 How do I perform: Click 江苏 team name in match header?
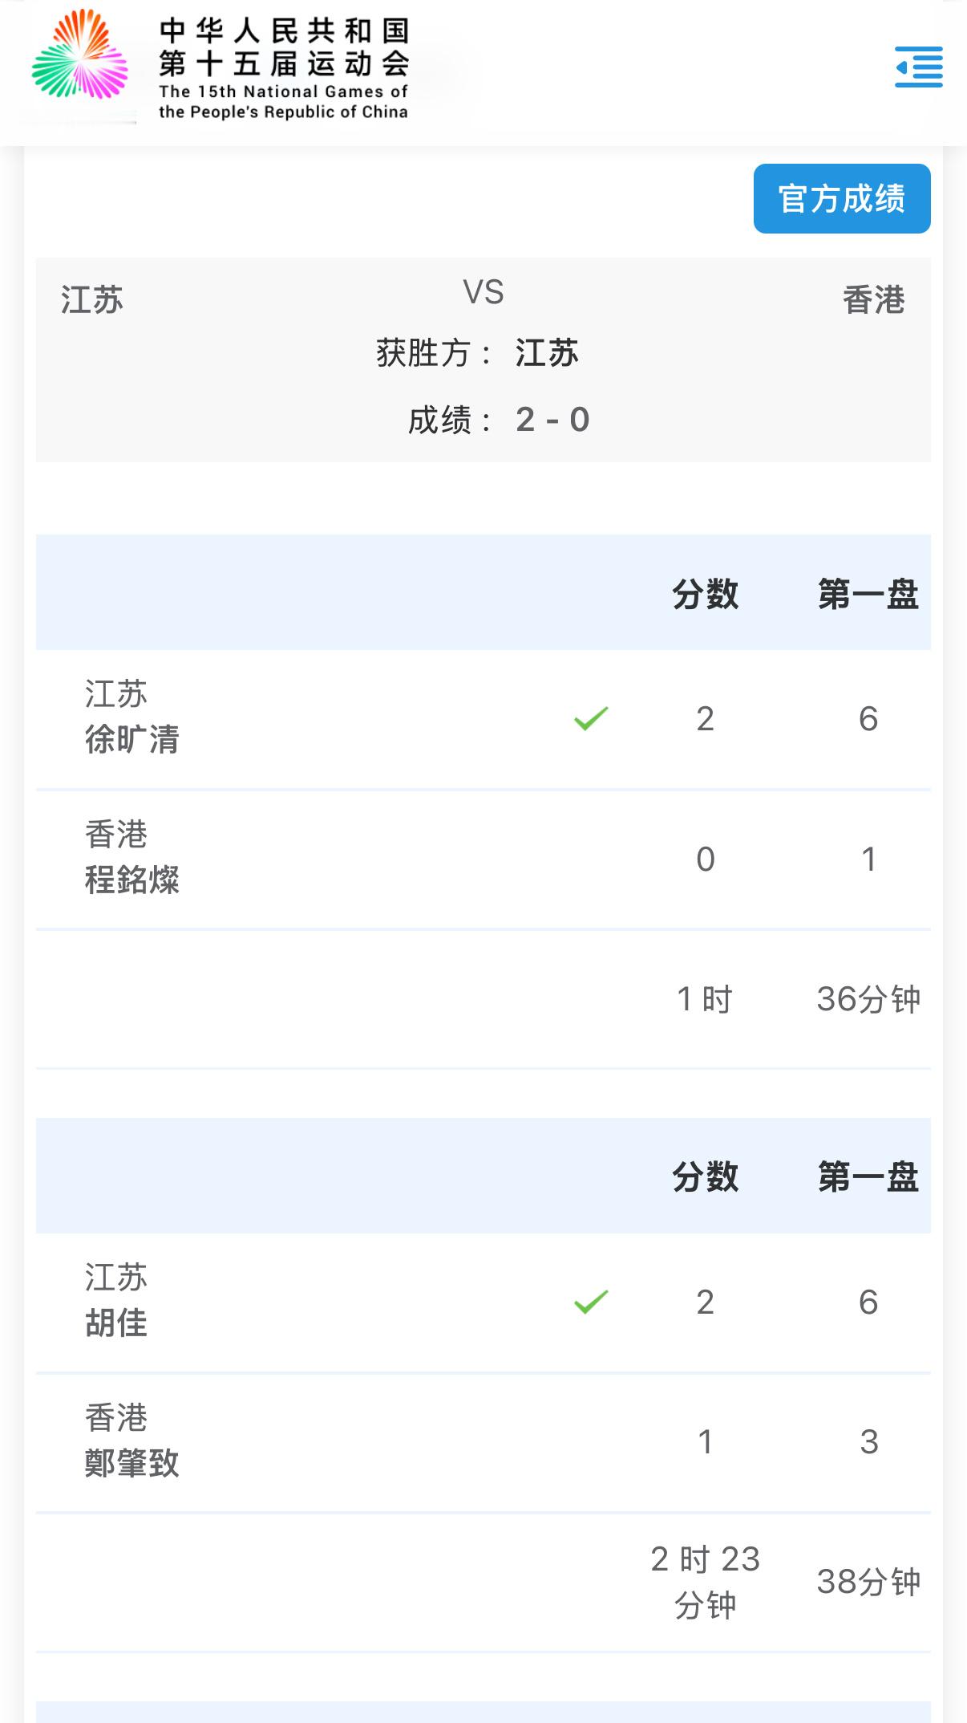click(92, 300)
